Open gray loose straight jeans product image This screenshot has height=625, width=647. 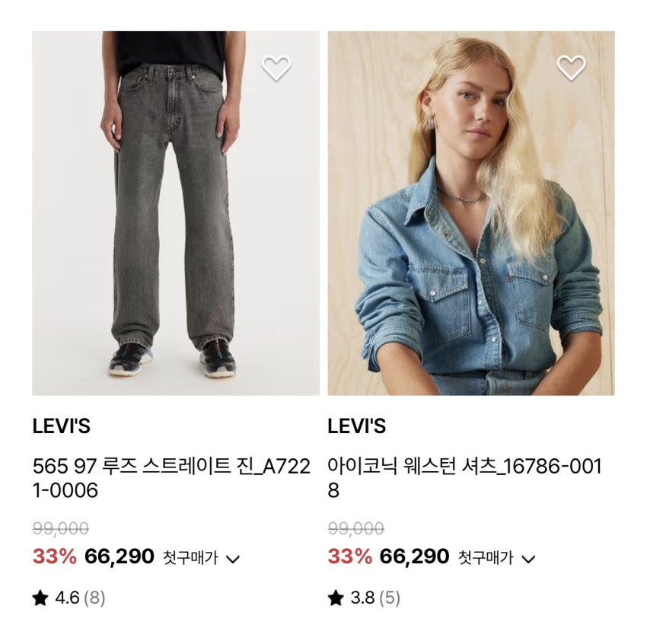(176, 213)
